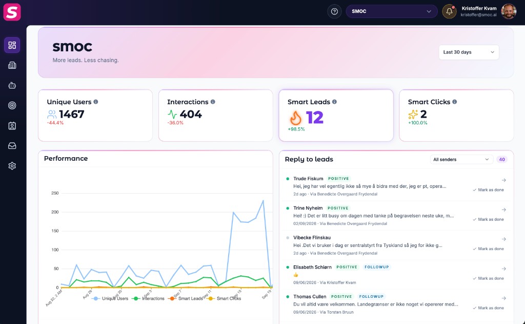Click the -44.4% change under Unique Users

(55, 123)
